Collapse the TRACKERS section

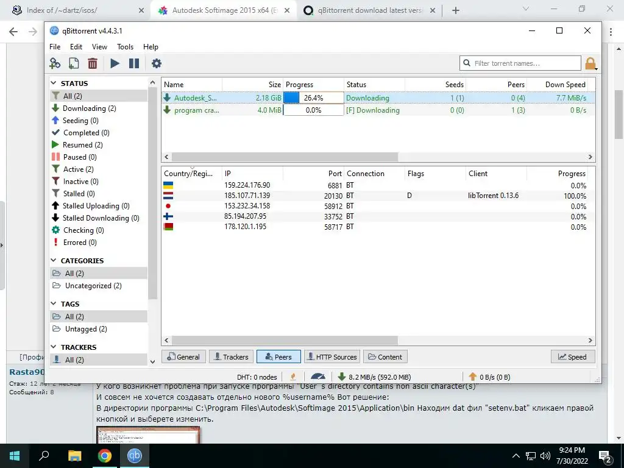[54, 347]
